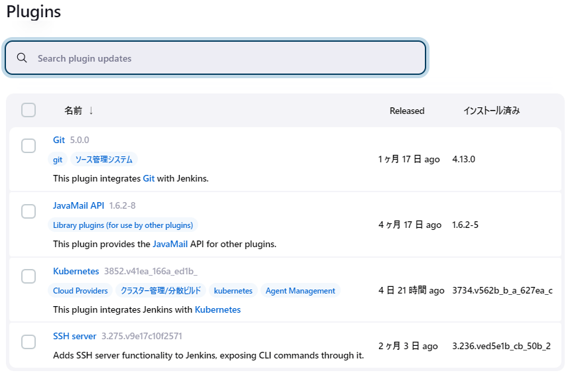Click JavaMail API version 1.6.2-8
The image size is (572, 379).
click(x=122, y=205)
